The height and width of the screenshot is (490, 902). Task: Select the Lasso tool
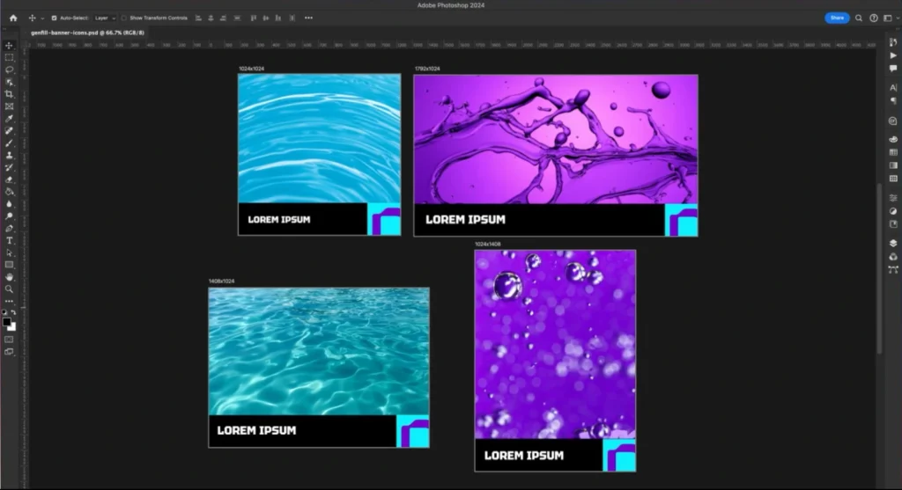point(9,69)
